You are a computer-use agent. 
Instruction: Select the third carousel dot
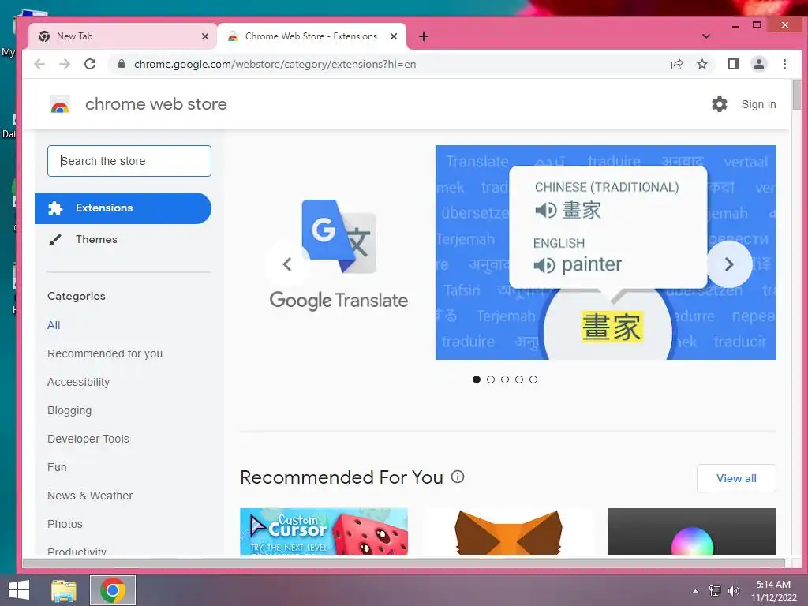point(505,380)
